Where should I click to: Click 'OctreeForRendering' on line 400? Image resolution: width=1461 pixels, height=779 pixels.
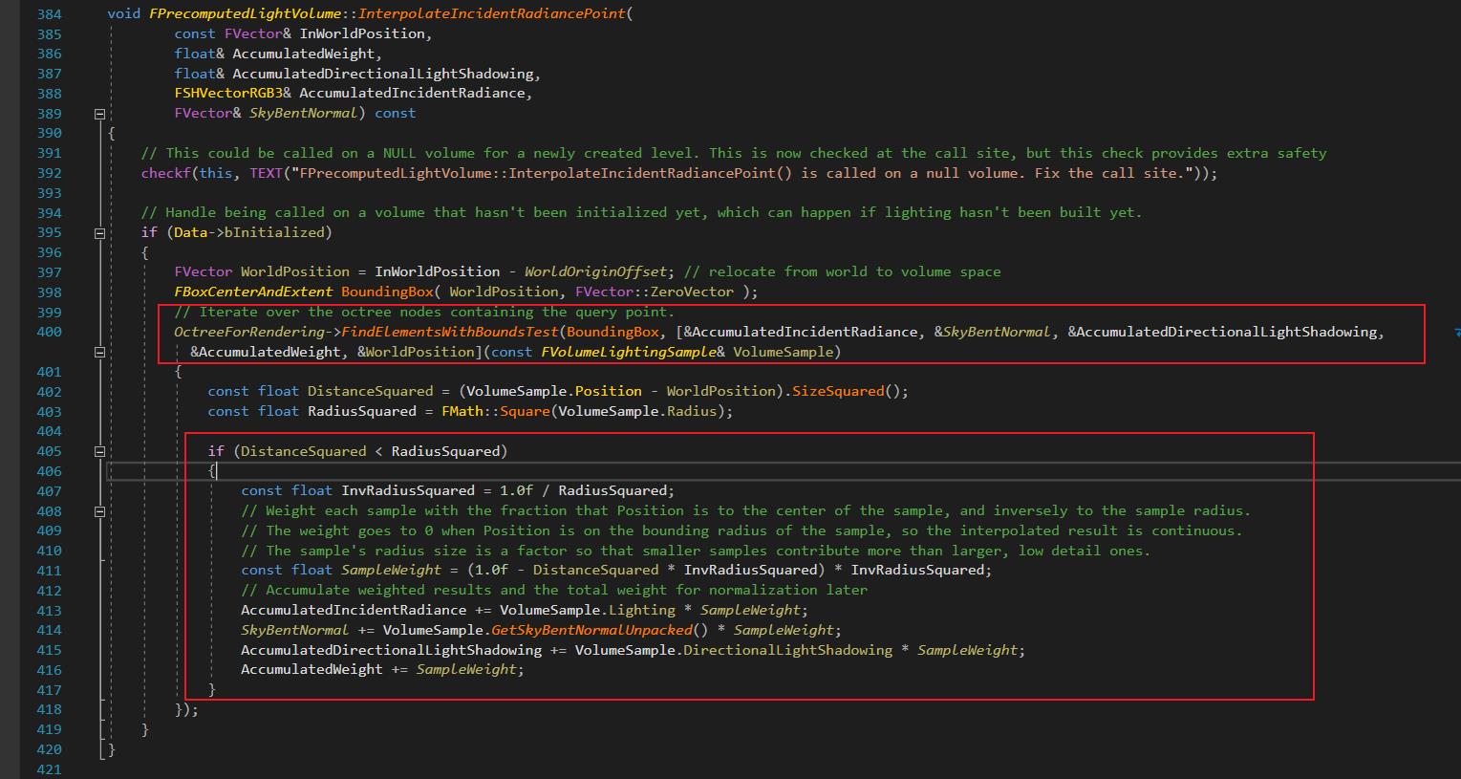coord(249,332)
